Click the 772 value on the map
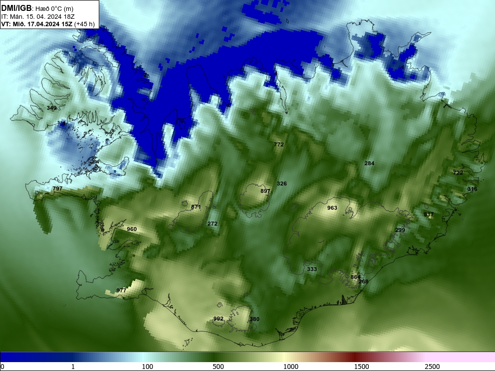This screenshot has height=371, width=495. click(x=279, y=144)
